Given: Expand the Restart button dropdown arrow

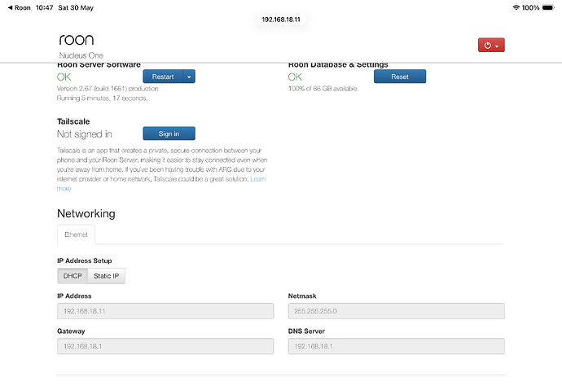Looking at the screenshot, I should 189,77.
